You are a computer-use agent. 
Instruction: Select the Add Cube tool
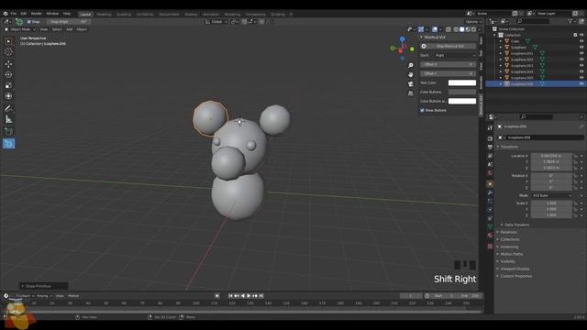pyautogui.click(x=8, y=131)
